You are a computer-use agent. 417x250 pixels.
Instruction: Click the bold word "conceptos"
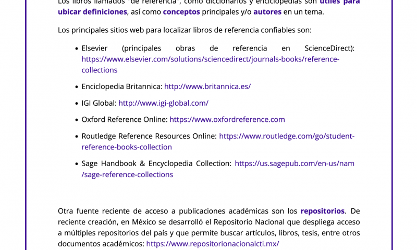(181, 11)
